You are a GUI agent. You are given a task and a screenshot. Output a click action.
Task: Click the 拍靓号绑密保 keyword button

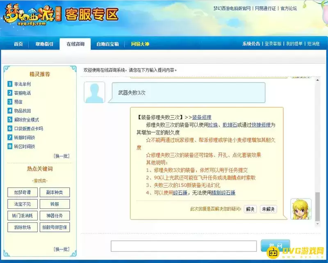(x=55, y=227)
